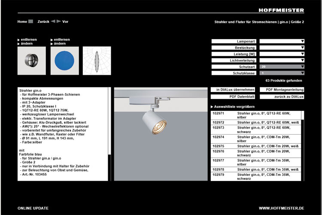Select product 102974 CDM-Tm 20W silber
Viewport: 322px width, 215px height.
click(256, 139)
